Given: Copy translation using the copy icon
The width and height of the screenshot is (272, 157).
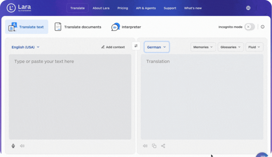Looking at the screenshot, I should click(154, 146).
